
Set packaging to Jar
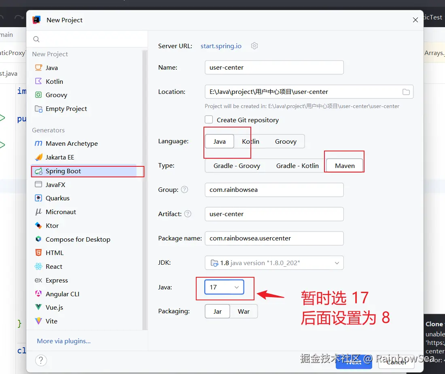click(x=217, y=312)
